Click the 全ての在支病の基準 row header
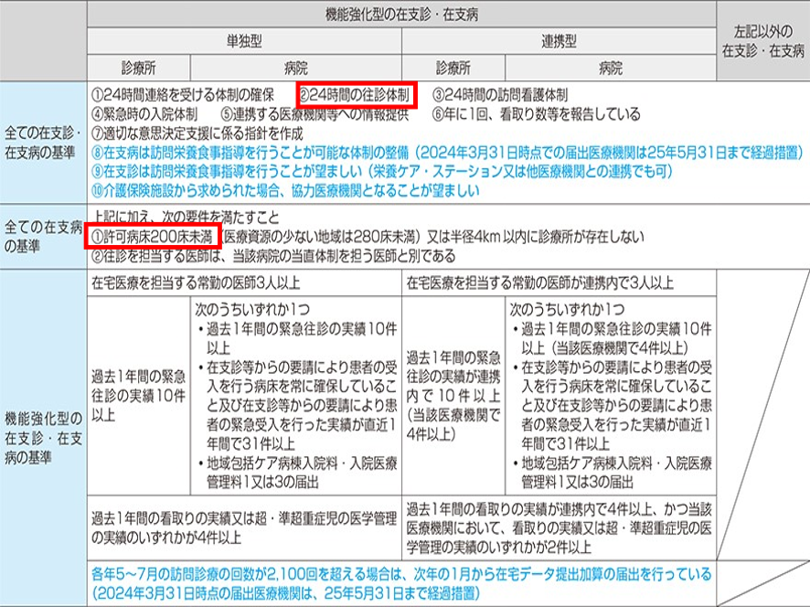Screen dimensions: 810x607 pos(43,236)
